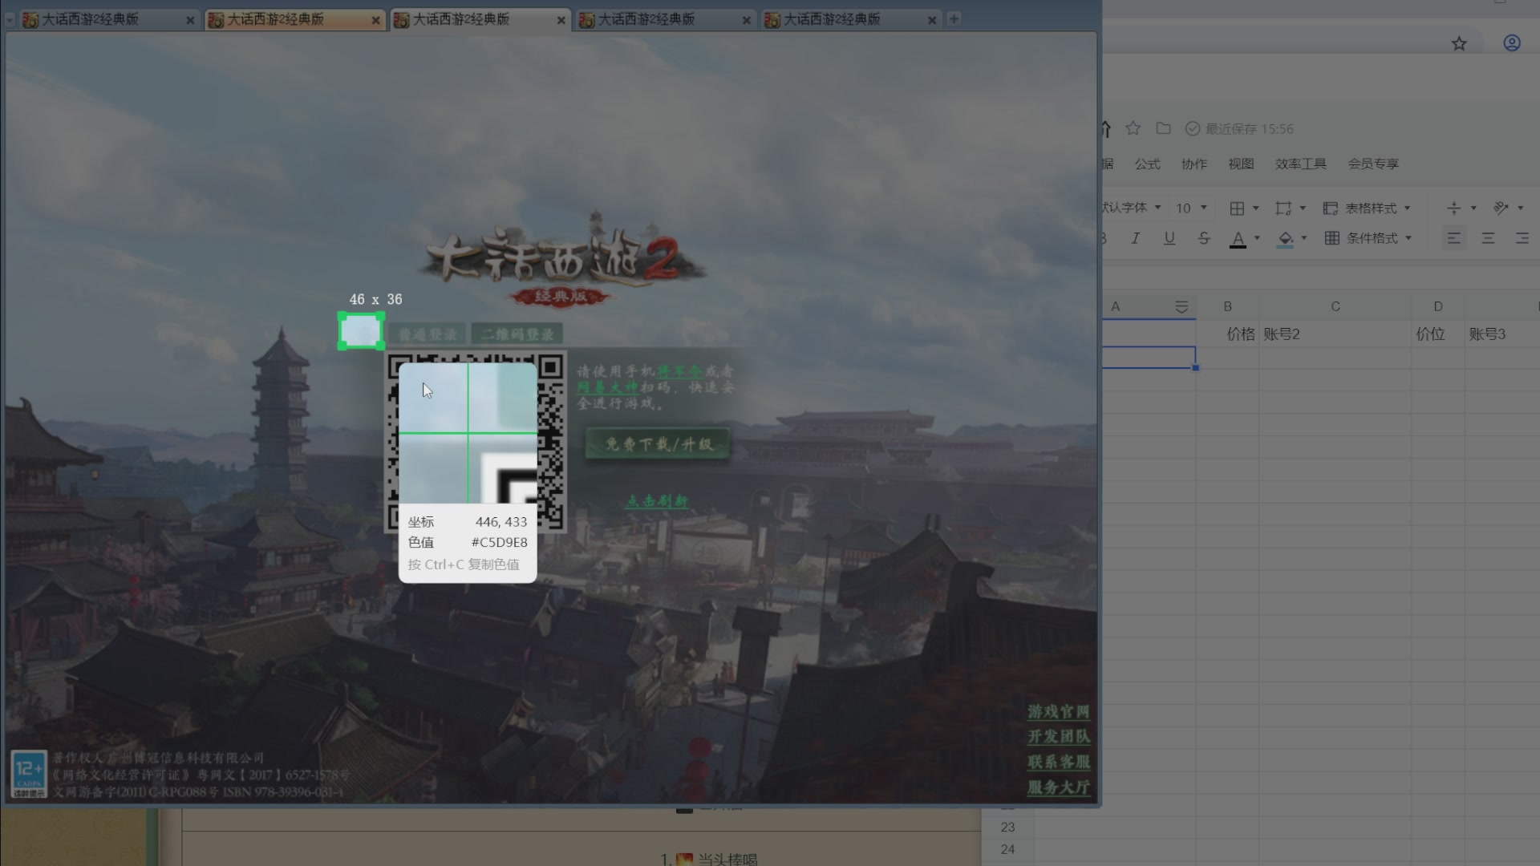Toggle strikethrough text formatting

pos(1204,238)
